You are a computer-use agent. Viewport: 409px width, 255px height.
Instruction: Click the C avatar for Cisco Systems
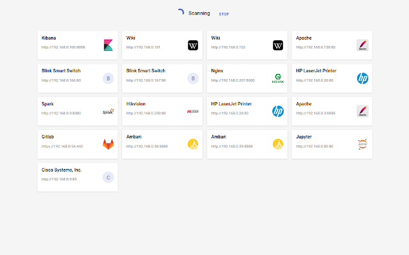108,177
